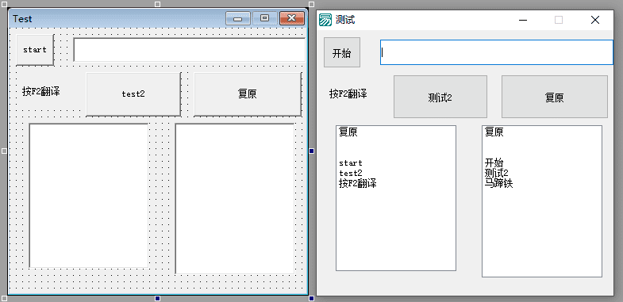623x302 pixels.
Task: Focus the text field beside 开始 button
Action: click(497, 52)
